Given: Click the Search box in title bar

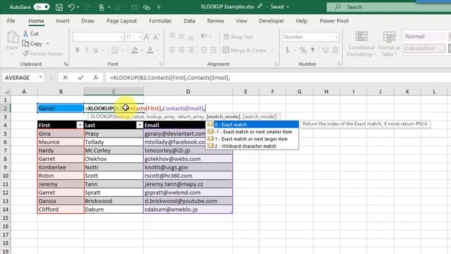Looking at the screenshot, I should tap(388, 7).
